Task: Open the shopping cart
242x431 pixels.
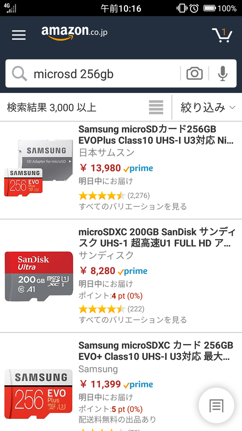Action: coord(222,35)
